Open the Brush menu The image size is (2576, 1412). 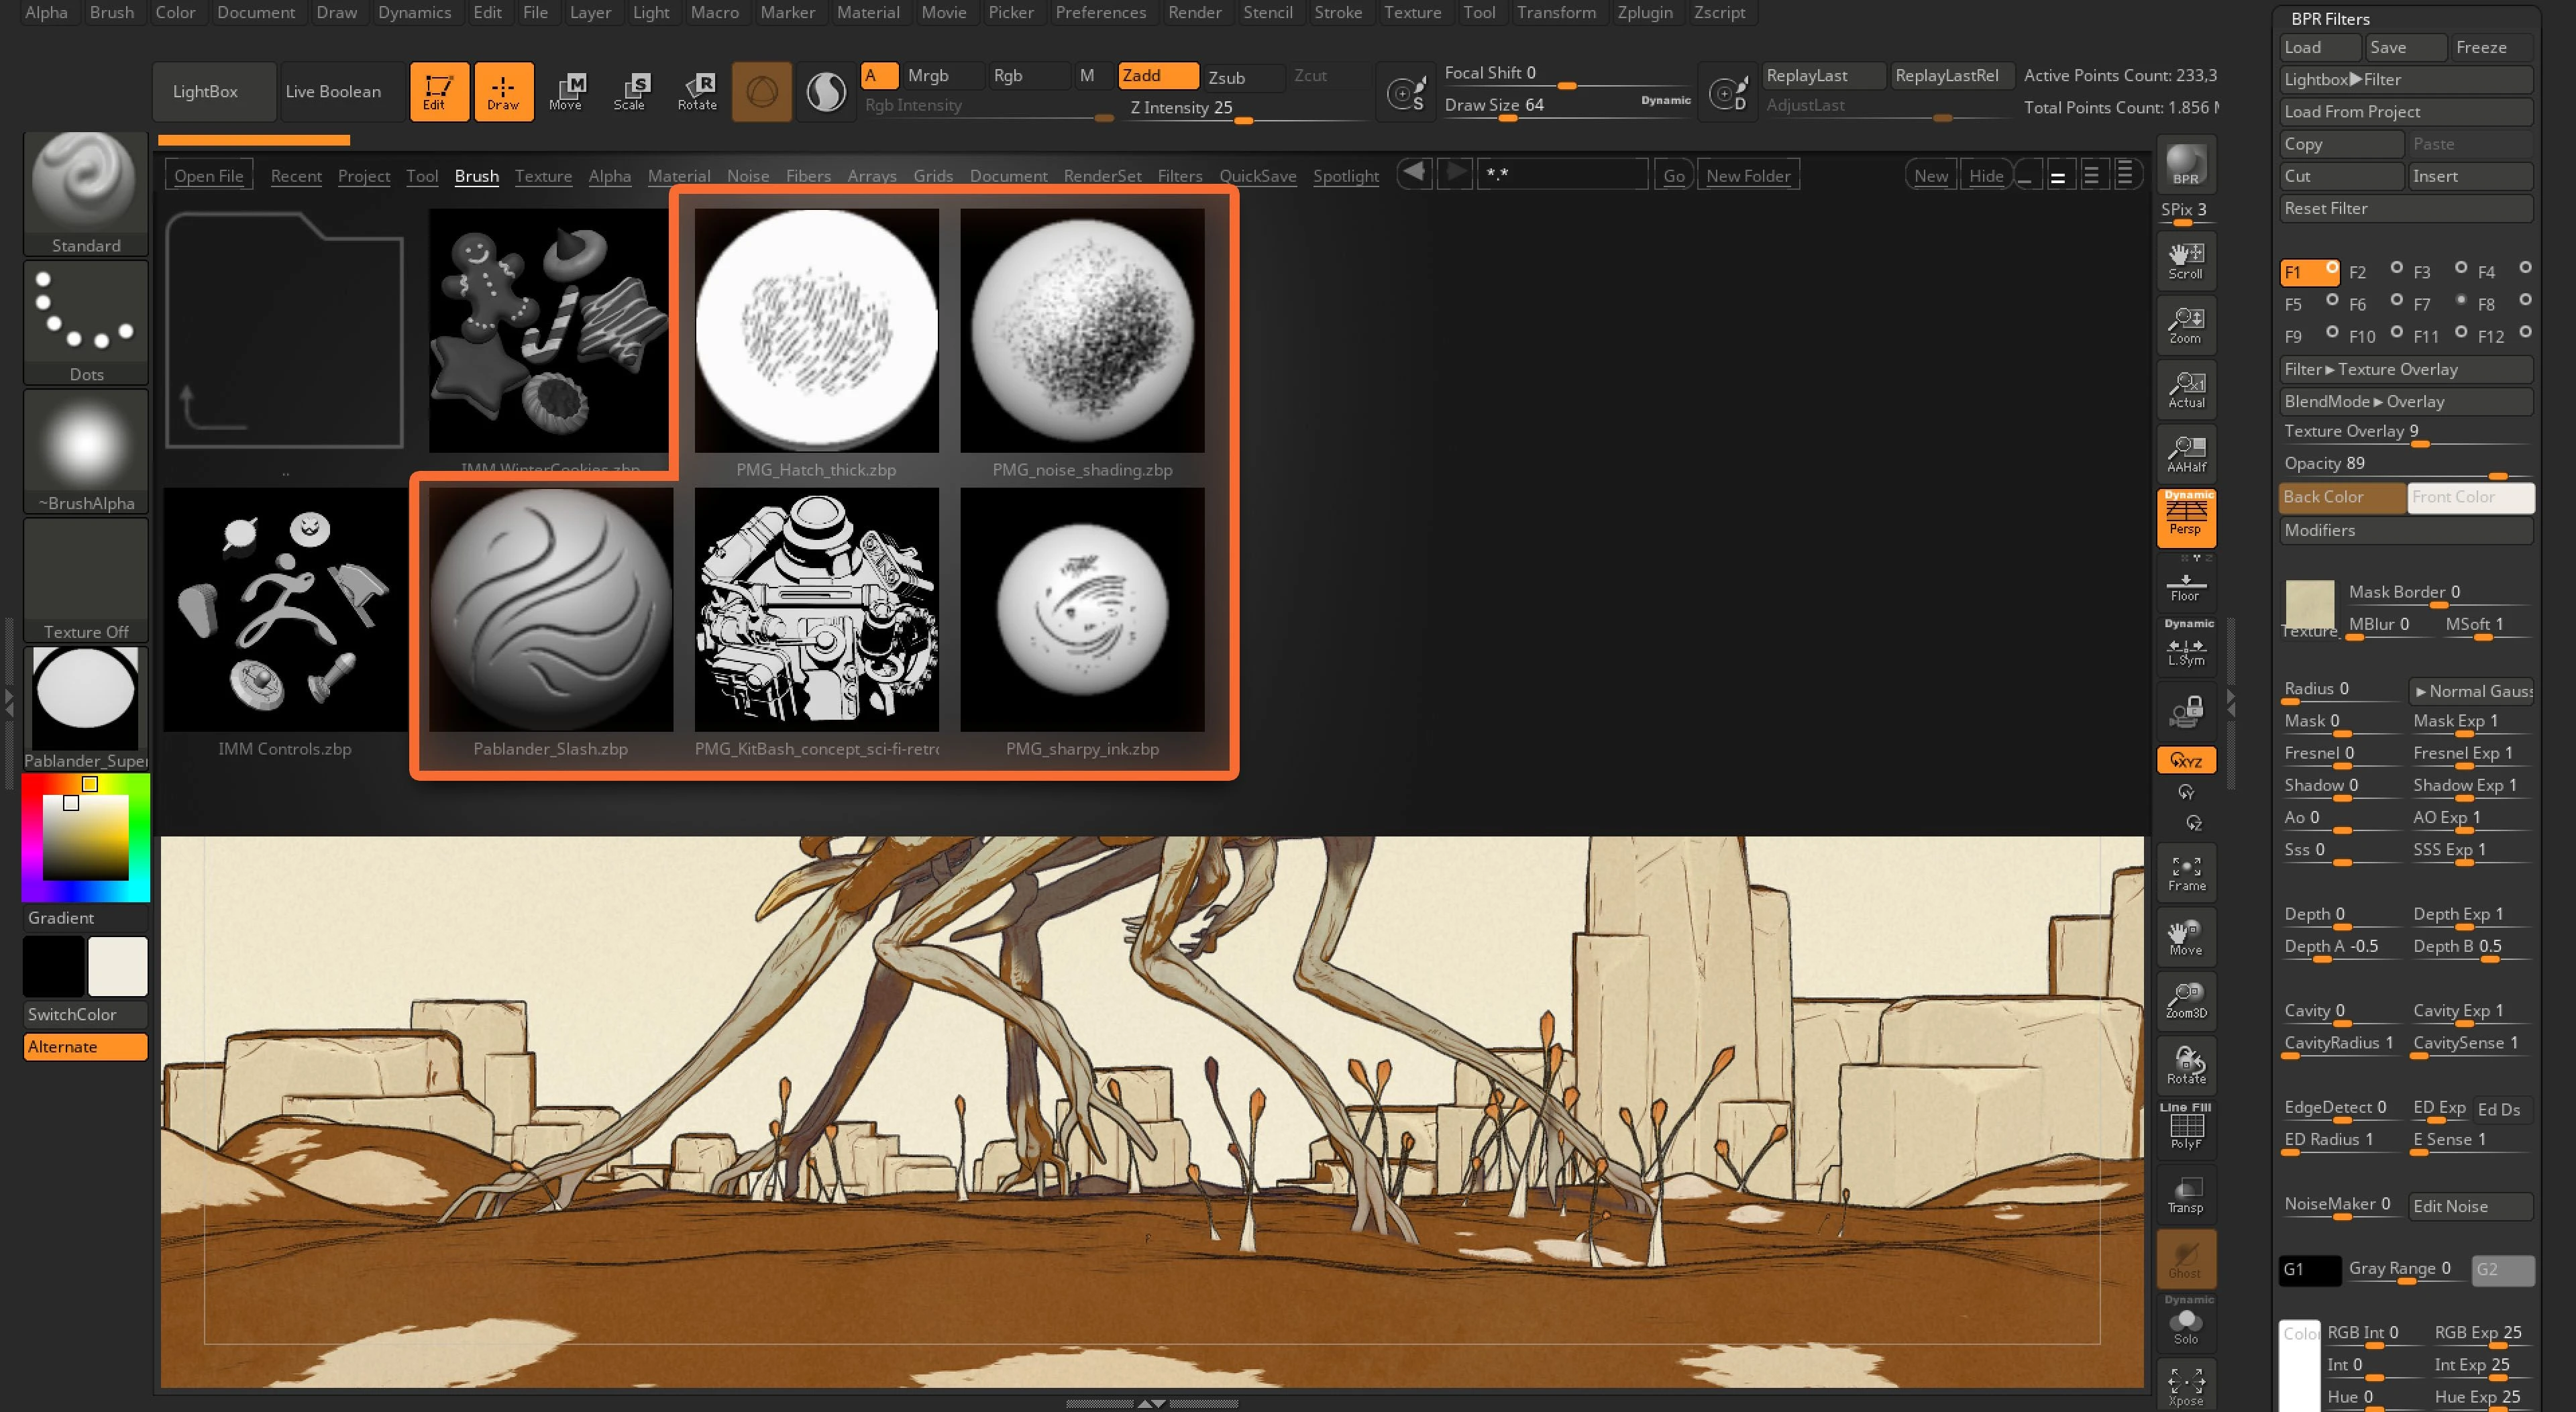[x=111, y=13]
